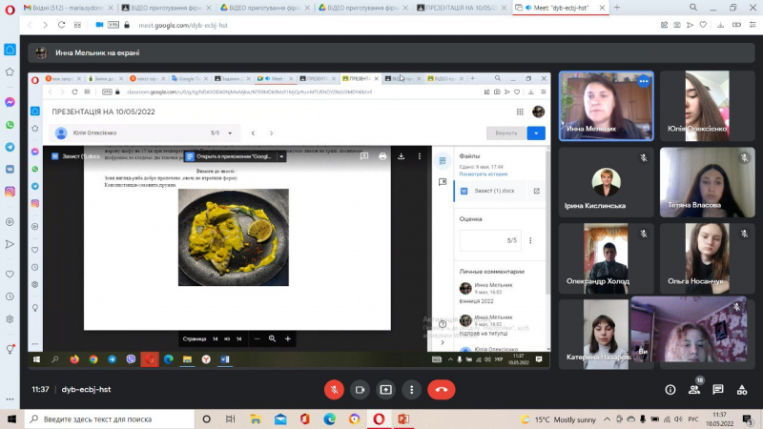Click Windows taskbar search box
Screen dimensions: 763x429
[110, 419]
